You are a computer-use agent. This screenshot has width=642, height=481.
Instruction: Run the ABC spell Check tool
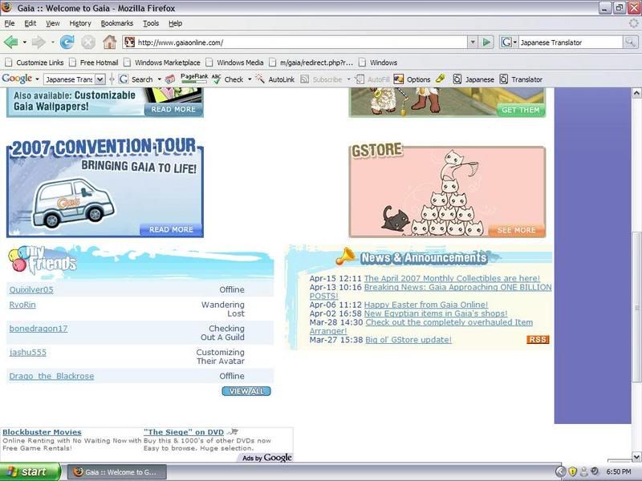pos(229,79)
